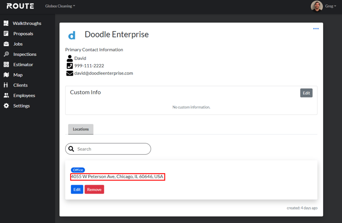Open Clients in the sidebar
Image resolution: width=342 pixels, height=223 pixels.
(20, 85)
